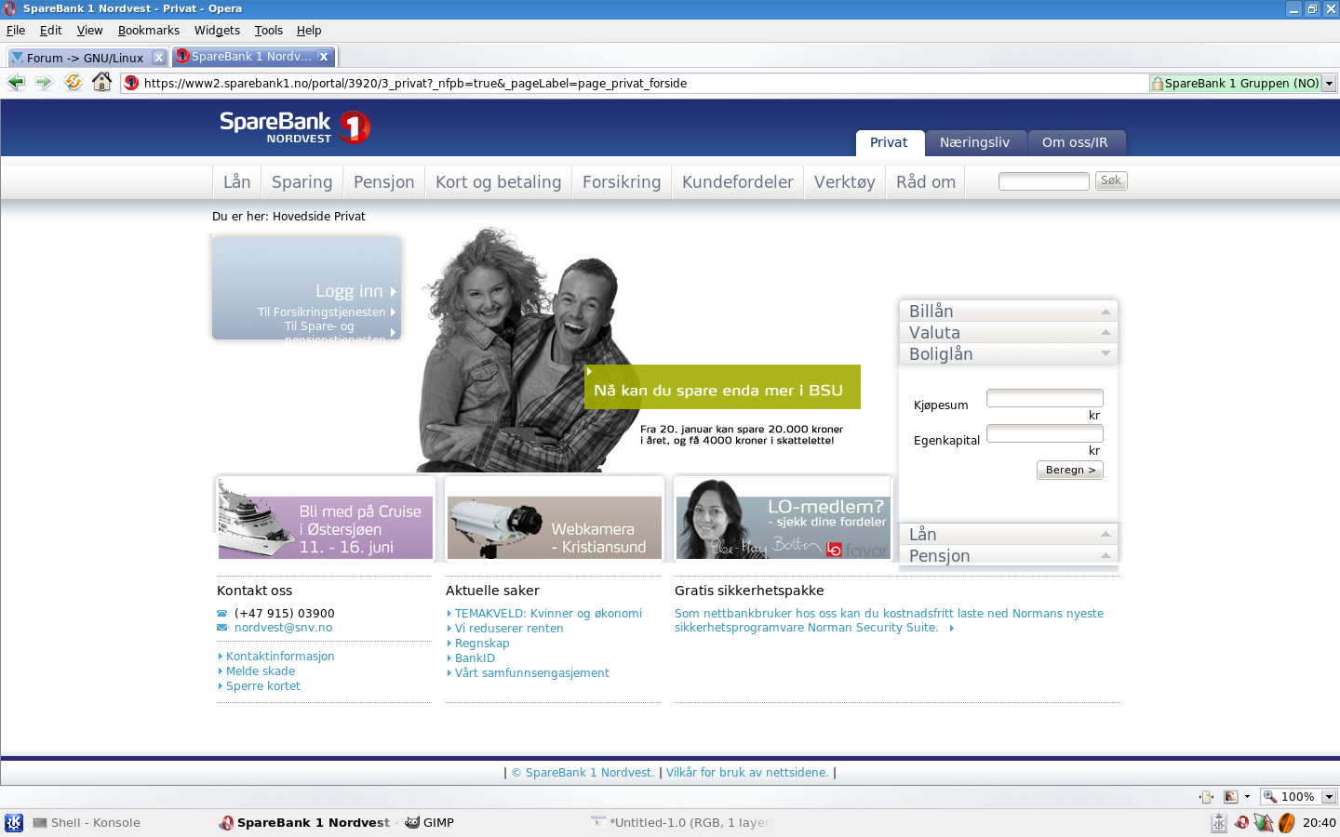Screen dimensions: 1340x837
Task: Open TEMAKVELD: Kvinner og økonomi link
Action: click(x=547, y=614)
